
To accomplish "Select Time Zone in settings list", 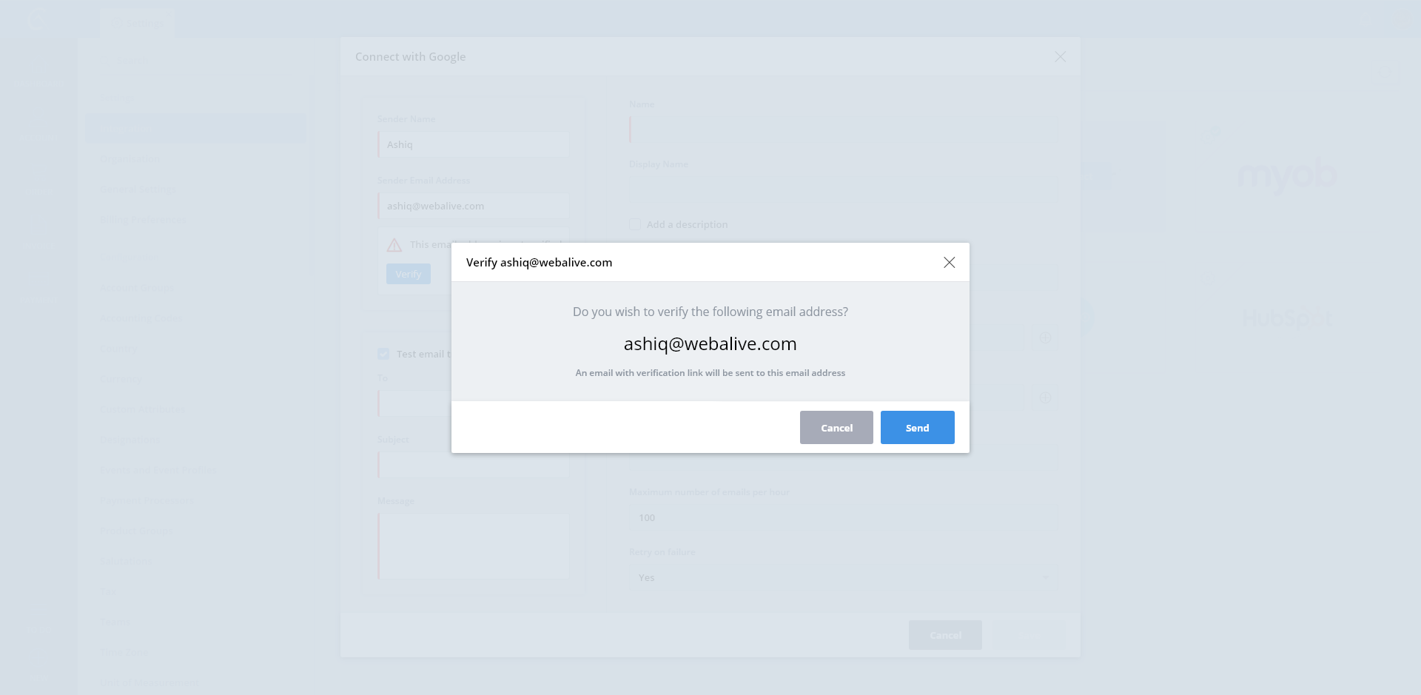I will coord(124,652).
